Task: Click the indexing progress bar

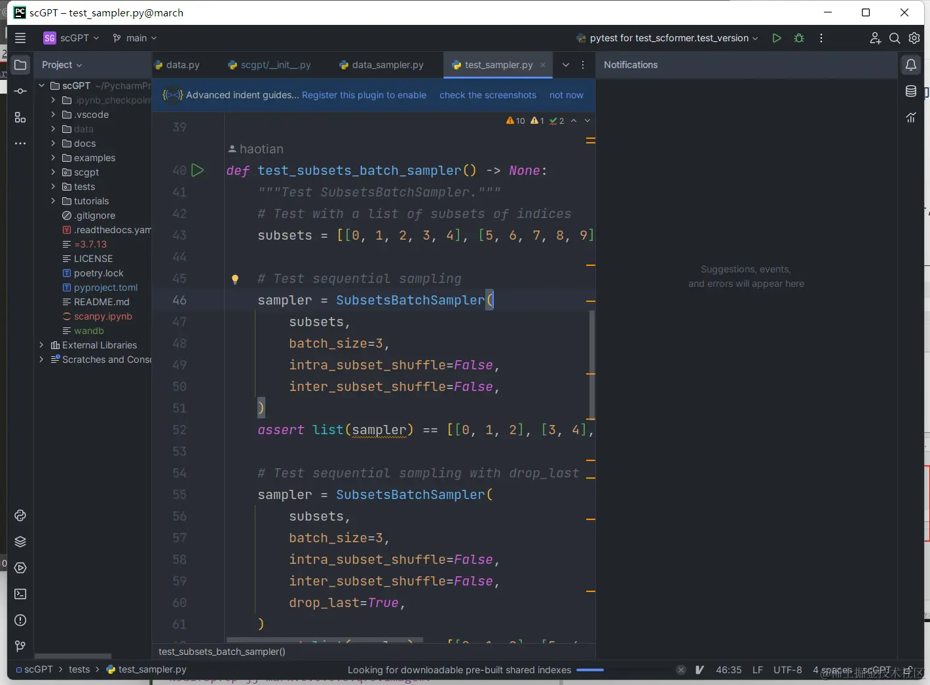Action: click(590, 670)
